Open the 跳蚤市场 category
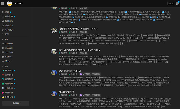Viewport: 180px width, 109px height. 9,93
